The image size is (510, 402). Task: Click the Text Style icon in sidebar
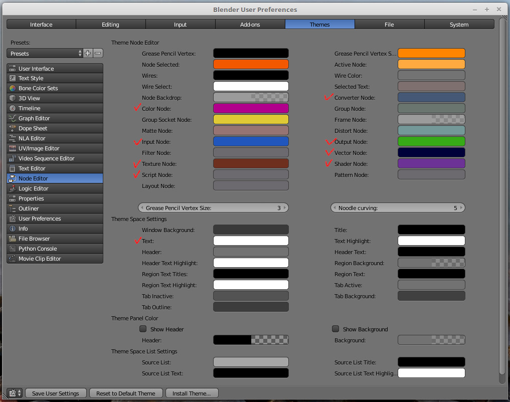pos(13,78)
